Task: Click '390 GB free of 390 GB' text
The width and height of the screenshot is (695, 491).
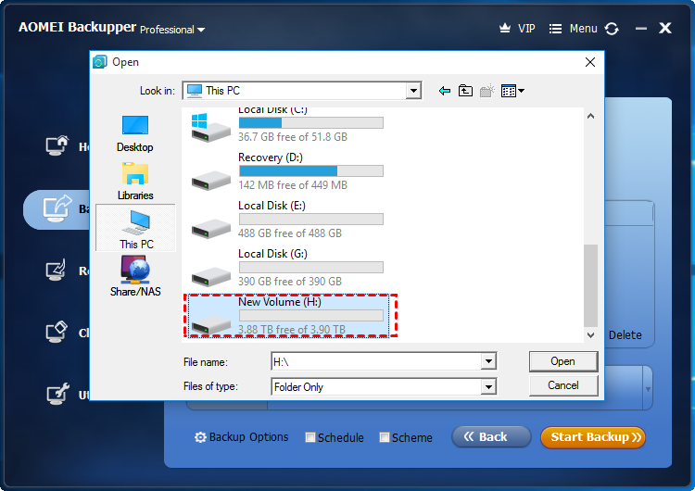Action: click(290, 282)
